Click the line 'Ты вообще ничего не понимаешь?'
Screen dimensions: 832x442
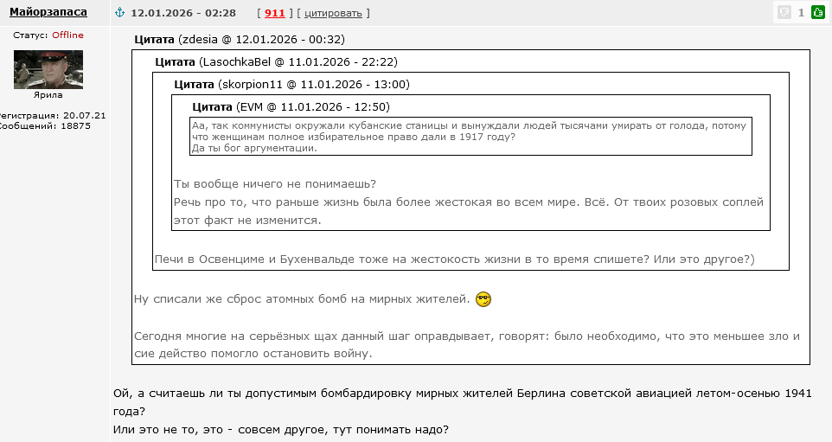pyautogui.click(x=275, y=184)
